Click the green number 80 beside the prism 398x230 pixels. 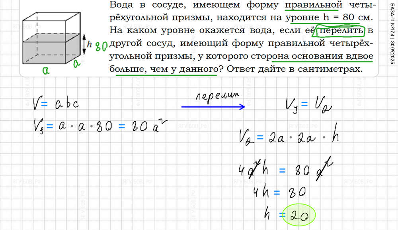click(x=100, y=45)
